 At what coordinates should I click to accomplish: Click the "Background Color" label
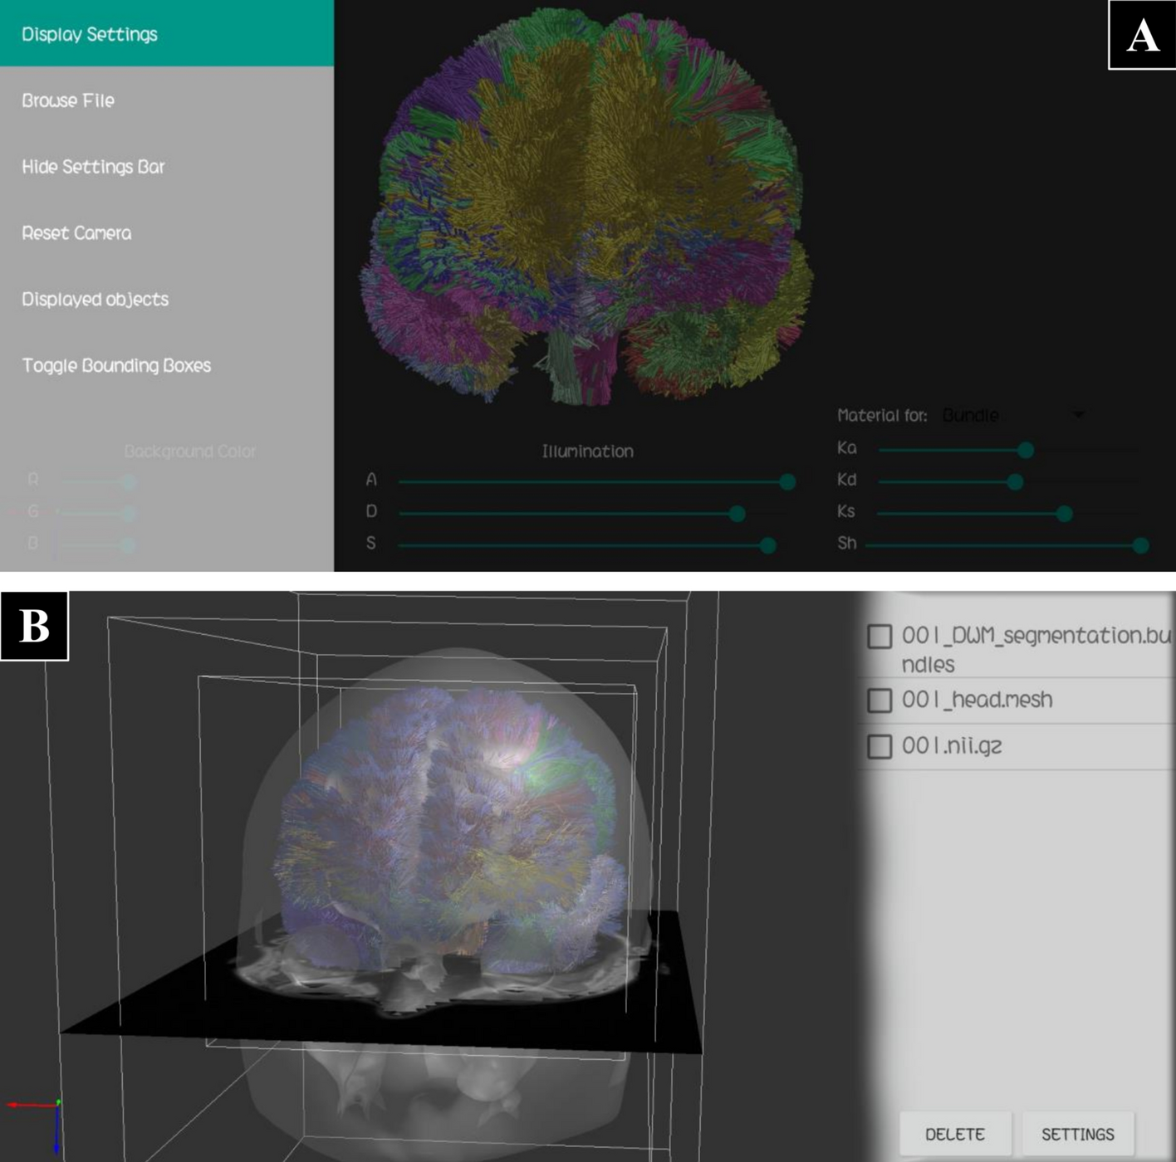coord(190,452)
